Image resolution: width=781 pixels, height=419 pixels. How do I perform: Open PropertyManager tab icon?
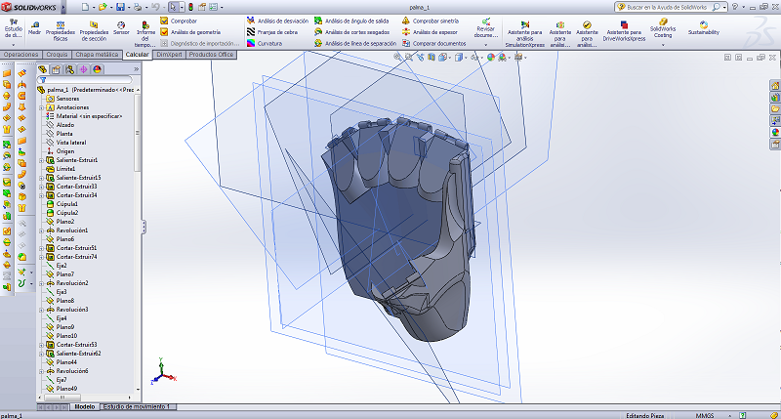tap(57, 69)
